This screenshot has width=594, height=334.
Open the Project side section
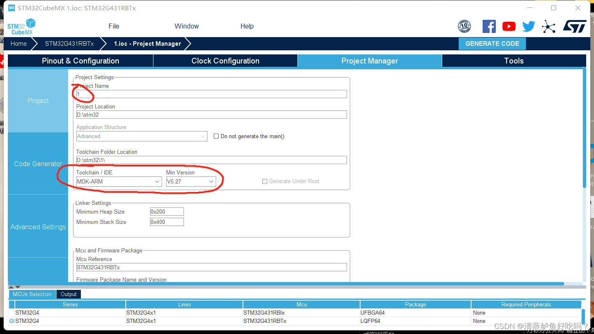click(x=38, y=101)
